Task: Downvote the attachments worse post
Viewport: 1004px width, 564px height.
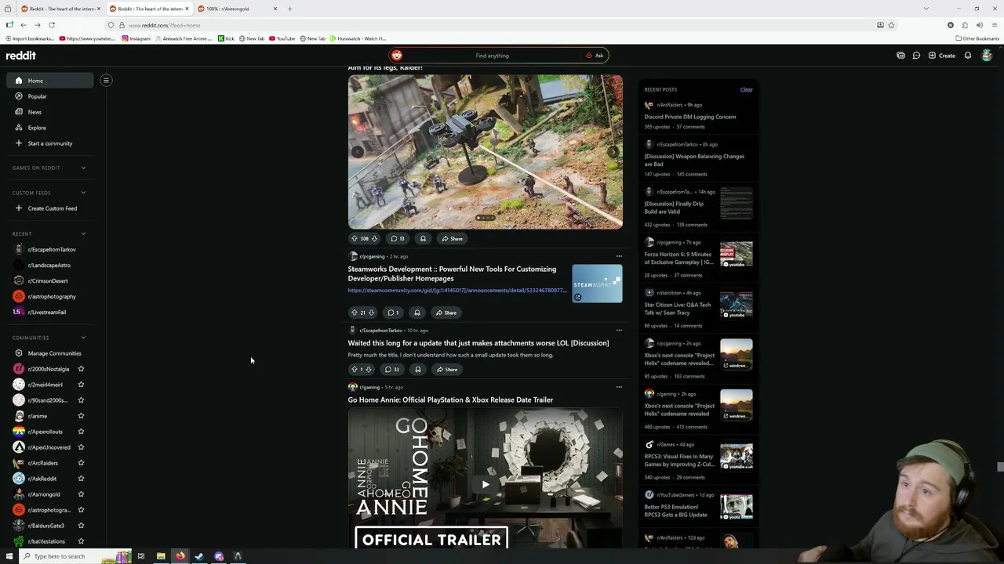Action: tap(369, 369)
